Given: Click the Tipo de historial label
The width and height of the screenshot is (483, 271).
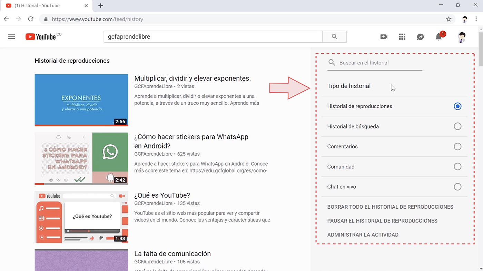Looking at the screenshot, I should 349,86.
